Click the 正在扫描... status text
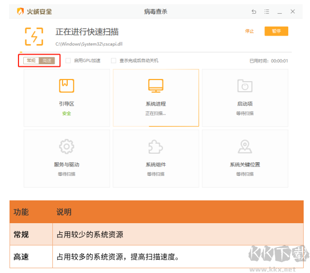This screenshot has height=273, width=310. (156, 113)
